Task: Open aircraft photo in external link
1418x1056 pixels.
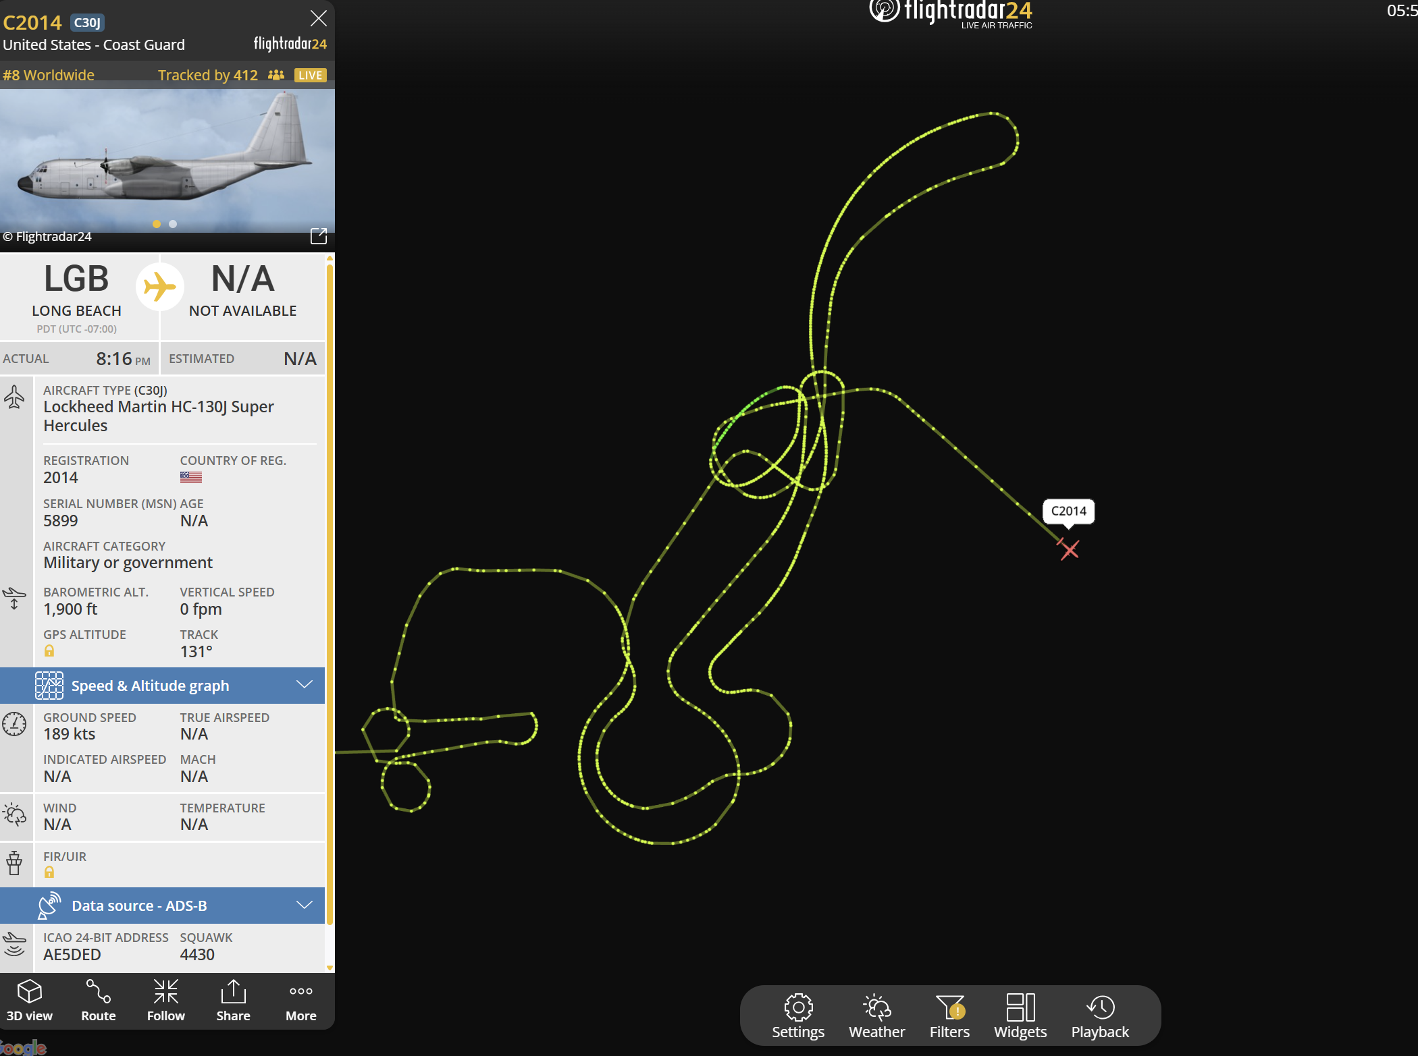Action: tap(319, 235)
